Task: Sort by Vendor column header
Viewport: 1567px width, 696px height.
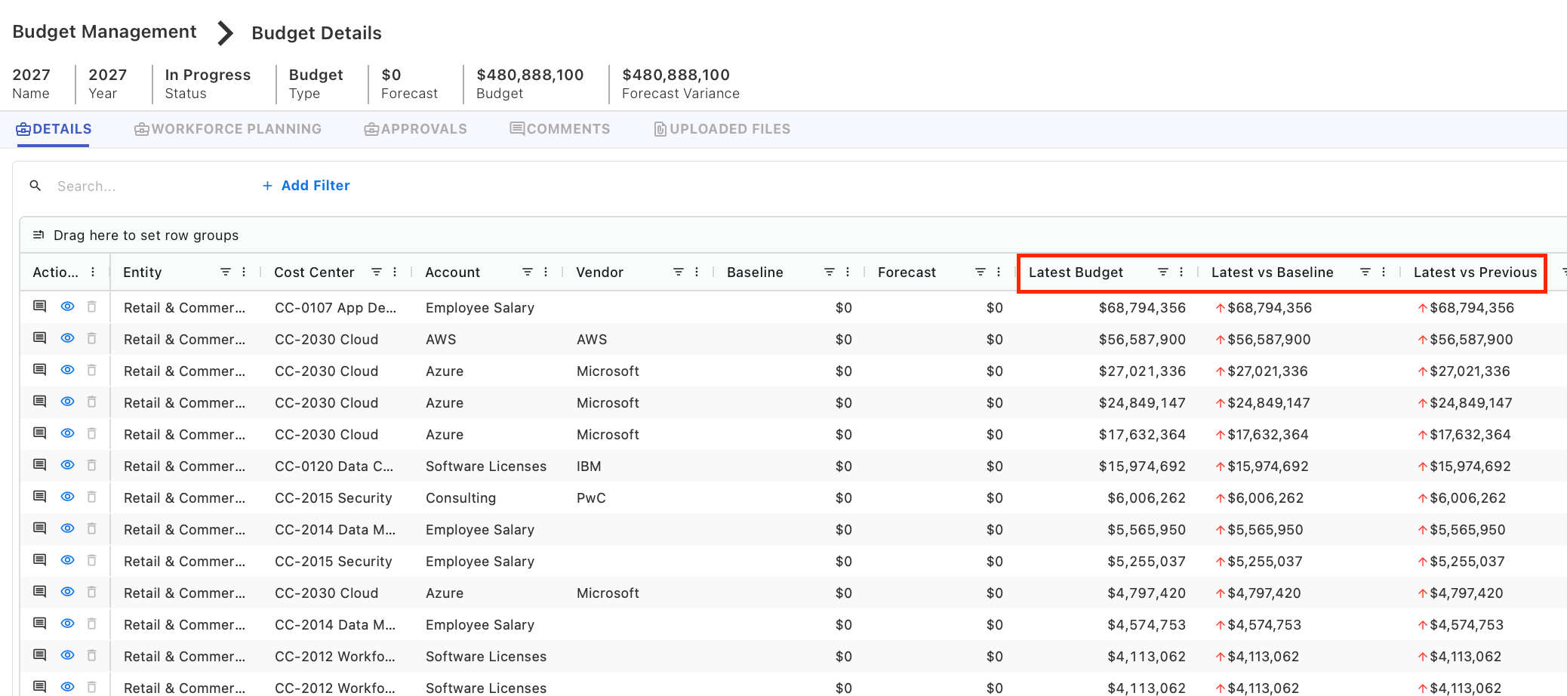Action: (599, 272)
